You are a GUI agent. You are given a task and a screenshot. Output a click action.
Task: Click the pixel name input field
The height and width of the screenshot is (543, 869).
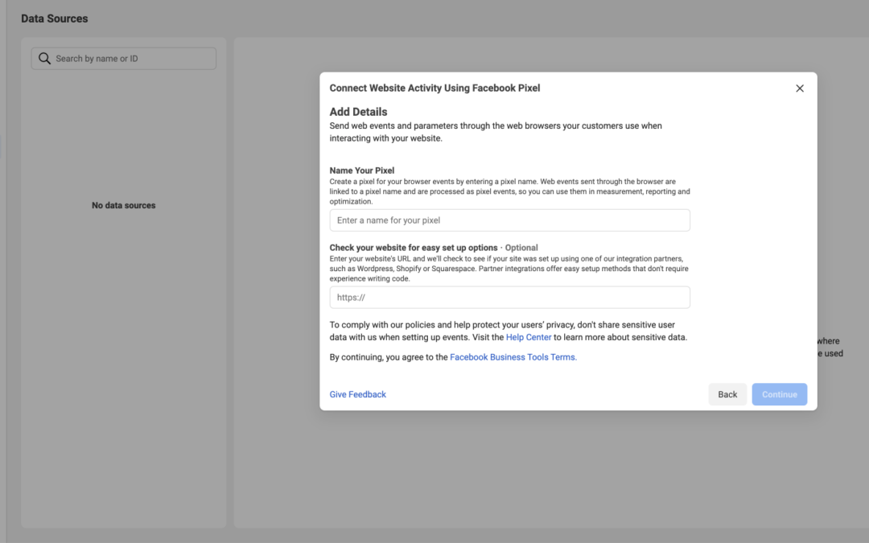pyautogui.click(x=509, y=220)
